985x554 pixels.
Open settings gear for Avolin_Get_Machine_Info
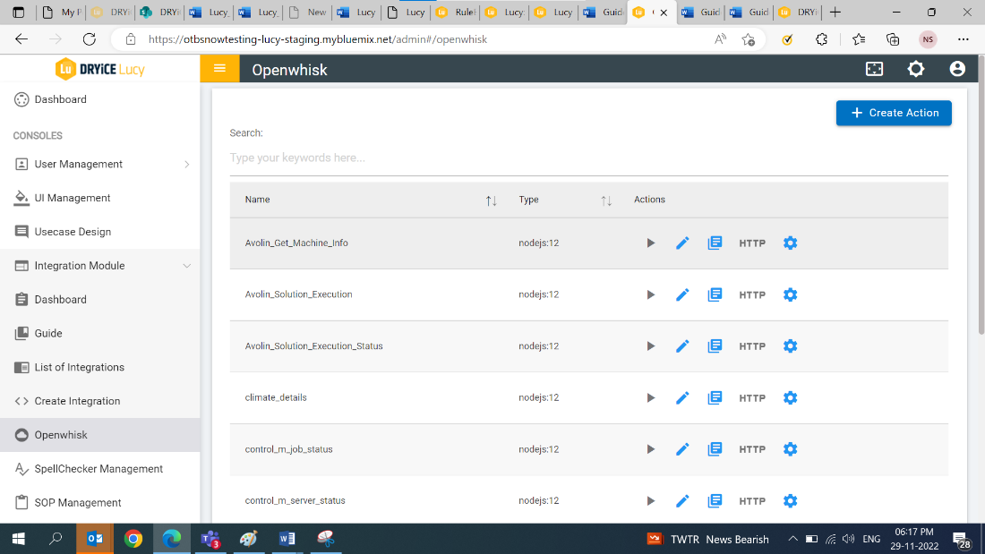point(791,243)
